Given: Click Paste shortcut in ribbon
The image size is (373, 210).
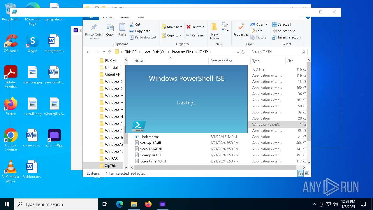Looking at the screenshot, I should [143, 37].
